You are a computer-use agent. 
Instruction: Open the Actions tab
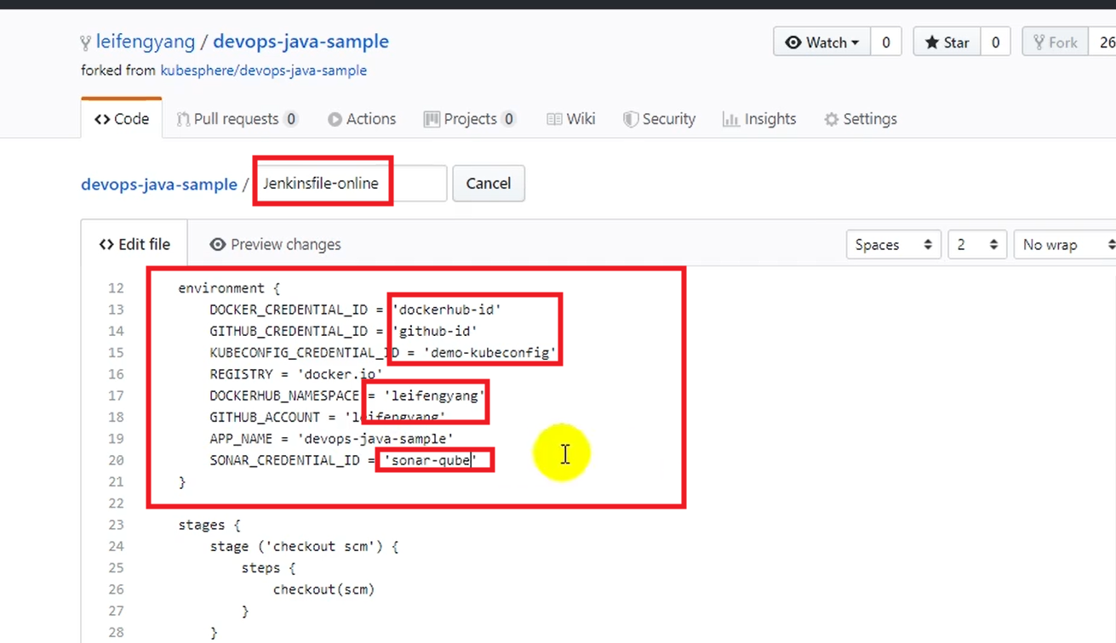(x=362, y=119)
